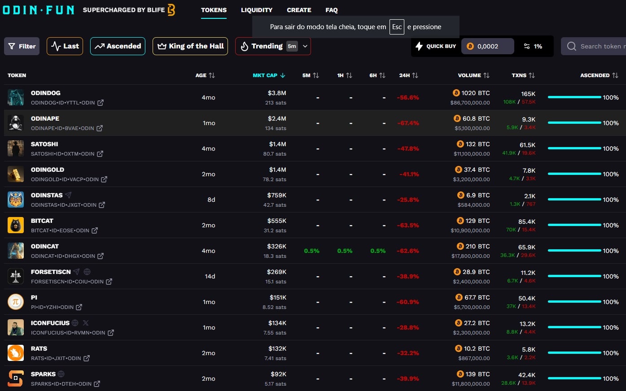
Task: Open ODINSTAS Telegram icon
Action: coord(68,195)
